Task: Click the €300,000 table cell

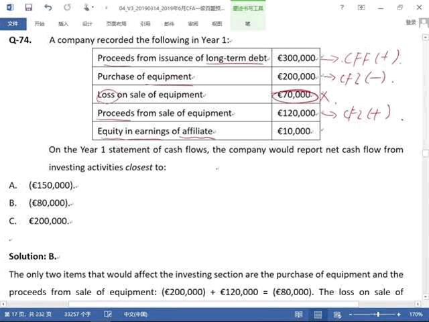Action: pos(296,58)
